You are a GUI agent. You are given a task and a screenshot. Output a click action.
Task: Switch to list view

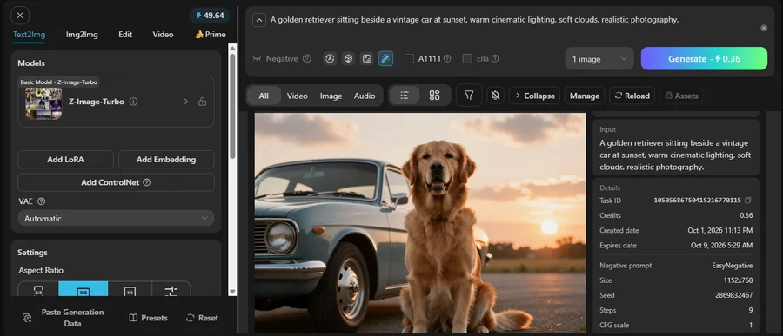click(x=405, y=96)
